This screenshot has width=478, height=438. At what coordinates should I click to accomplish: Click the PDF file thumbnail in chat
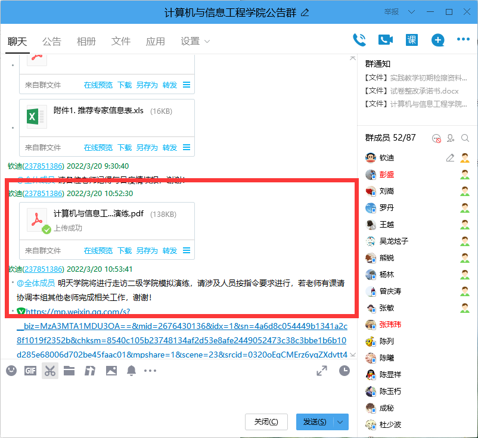point(36,217)
